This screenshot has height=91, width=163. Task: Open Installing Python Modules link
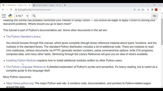(21, 60)
